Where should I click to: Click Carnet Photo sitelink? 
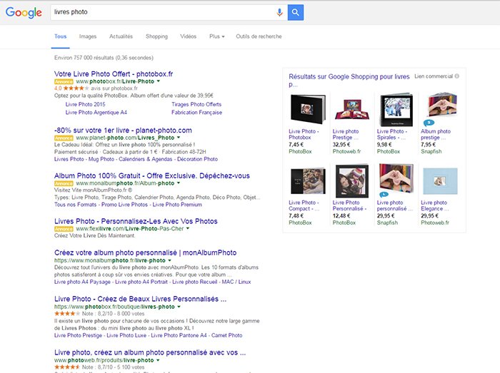pyautogui.click(x=226, y=335)
